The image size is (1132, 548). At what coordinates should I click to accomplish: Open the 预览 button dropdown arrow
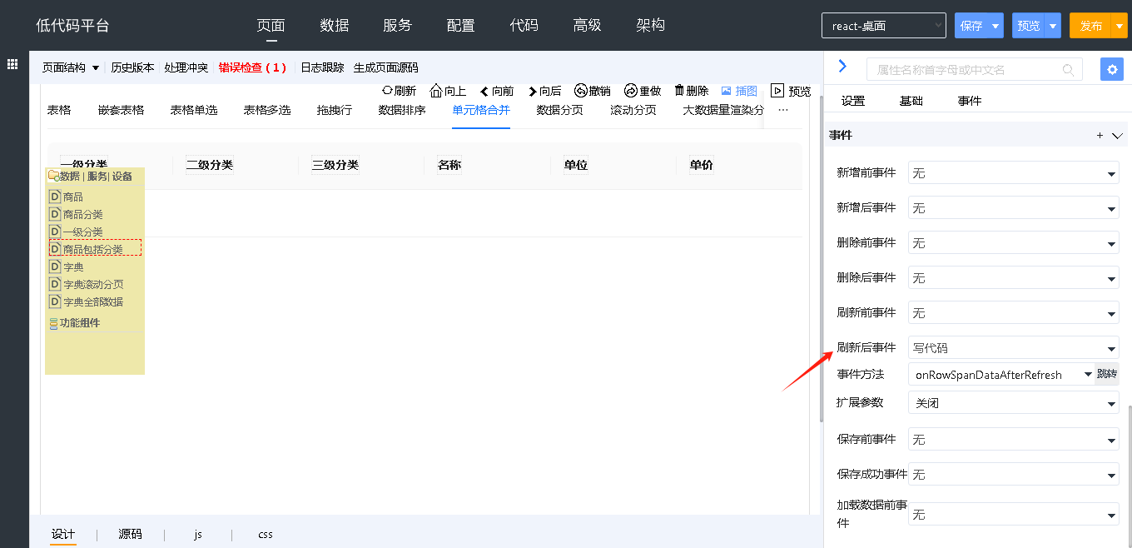tap(1053, 26)
